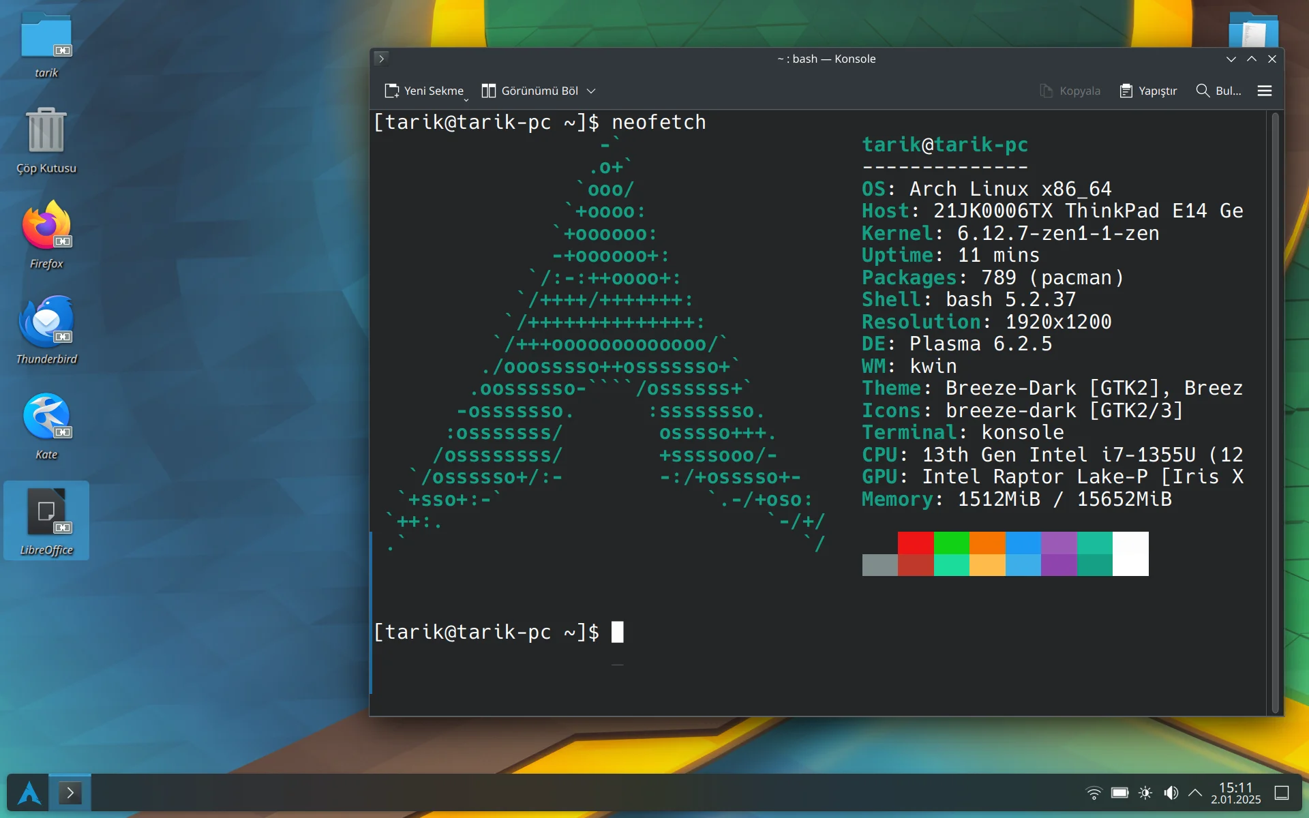Click the 'Terminal: konsole' line
Image resolution: width=1309 pixels, height=818 pixels.
click(x=963, y=432)
